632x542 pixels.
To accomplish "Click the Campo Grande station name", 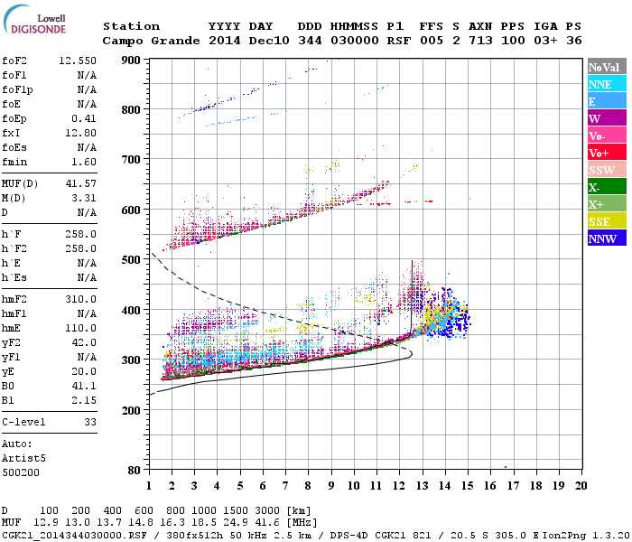I will tap(151, 41).
